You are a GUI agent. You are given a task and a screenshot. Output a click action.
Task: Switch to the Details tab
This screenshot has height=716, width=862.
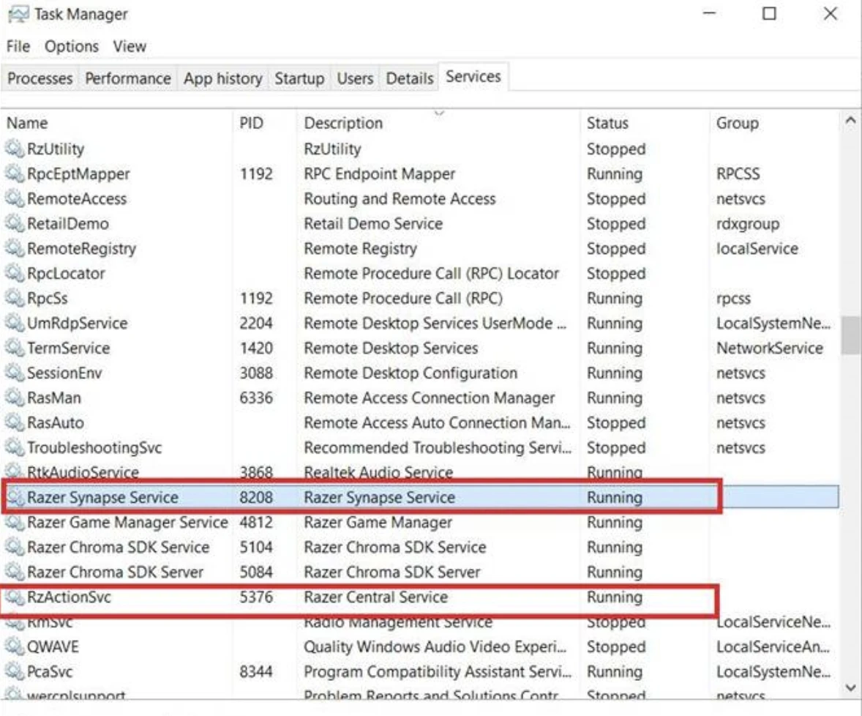410,78
